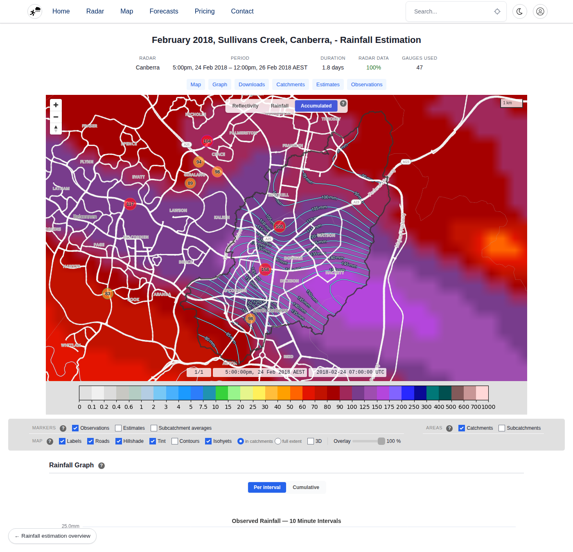The height and width of the screenshot is (552, 573).
Task: Show Per interval graph
Action: [267, 487]
